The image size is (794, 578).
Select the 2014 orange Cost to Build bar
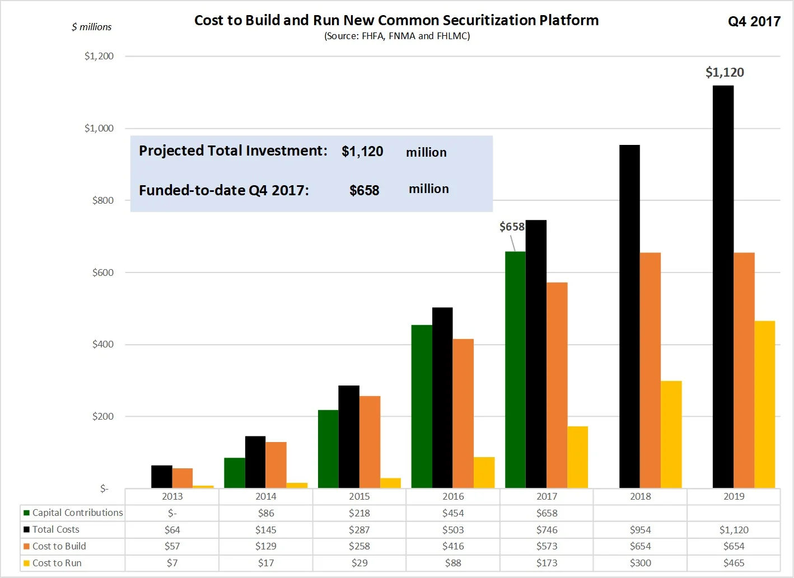[276, 465]
